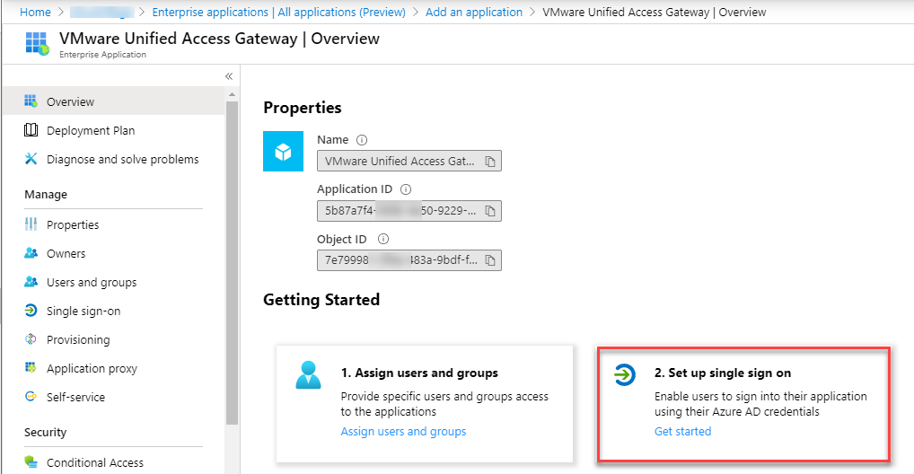Image resolution: width=914 pixels, height=474 pixels.
Task: Click the Owners people icon
Action: [31, 253]
